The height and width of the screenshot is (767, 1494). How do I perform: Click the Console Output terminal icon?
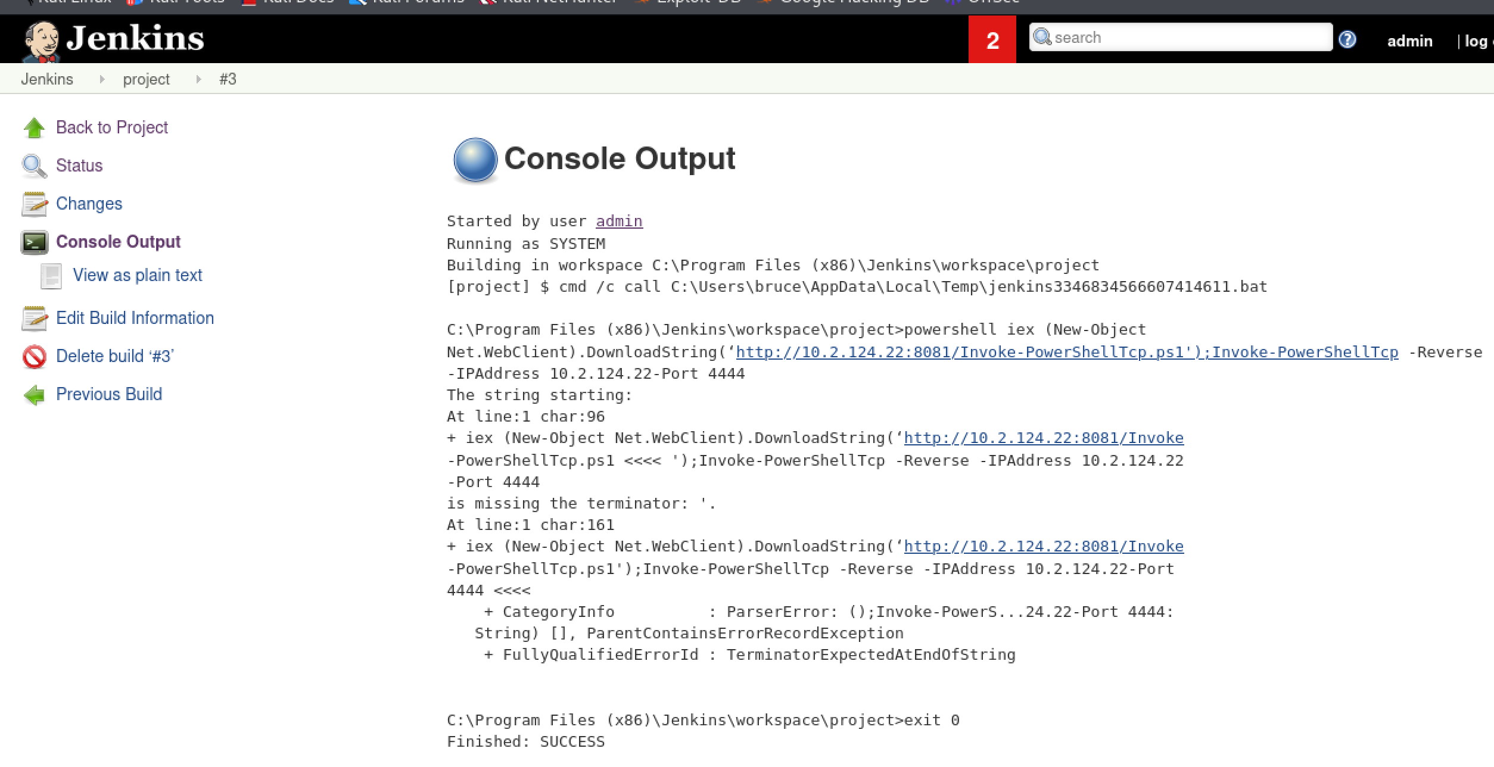click(x=34, y=242)
